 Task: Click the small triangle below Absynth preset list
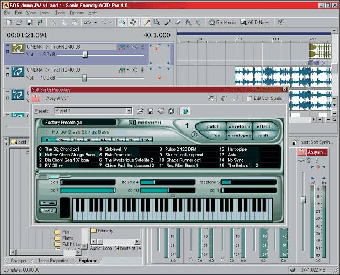(x=38, y=172)
